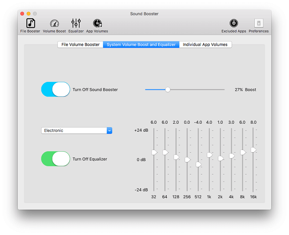Switch to Individual App Volumes tab

point(205,45)
